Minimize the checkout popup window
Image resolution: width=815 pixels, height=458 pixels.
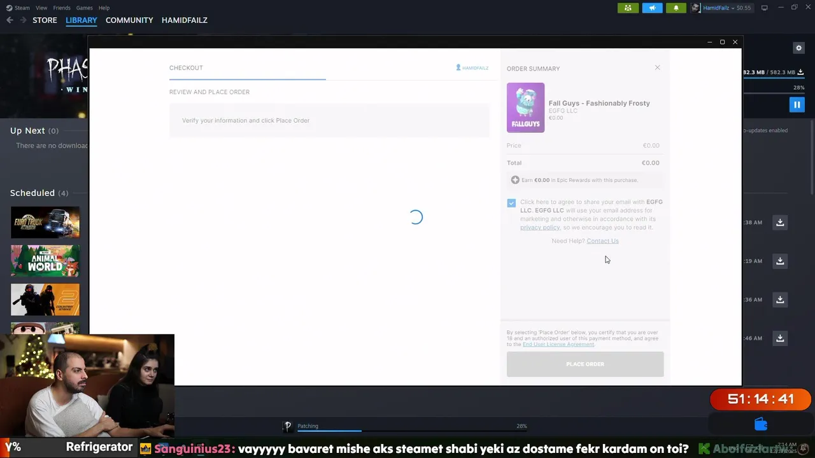point(709,42)
